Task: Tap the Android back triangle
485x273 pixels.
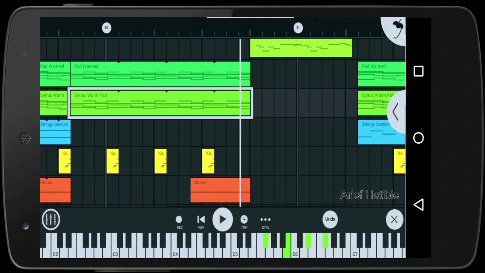Action: pos(418,205)
